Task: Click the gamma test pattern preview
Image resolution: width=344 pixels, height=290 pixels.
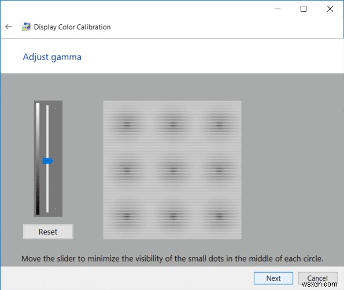Action: click(172, 170)
